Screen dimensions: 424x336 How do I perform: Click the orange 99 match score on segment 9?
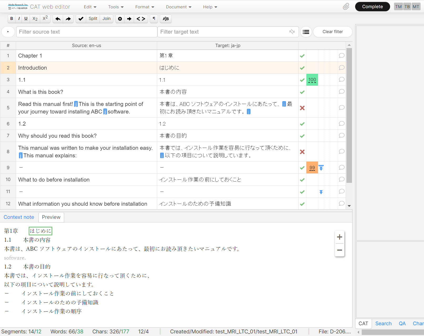point(312,168)
